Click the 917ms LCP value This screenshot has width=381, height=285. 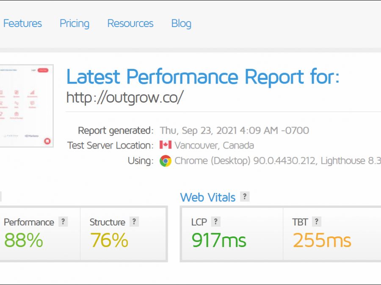point(219,241)
